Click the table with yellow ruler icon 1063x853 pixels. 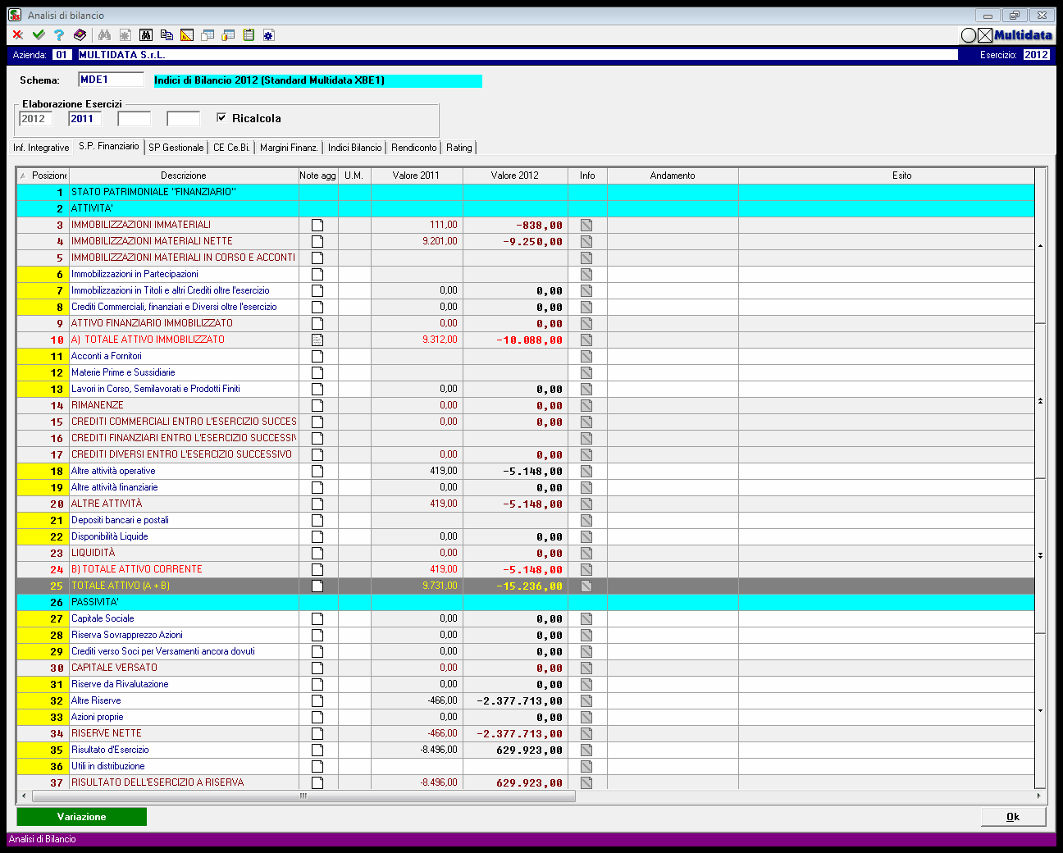tap(187, 34)
